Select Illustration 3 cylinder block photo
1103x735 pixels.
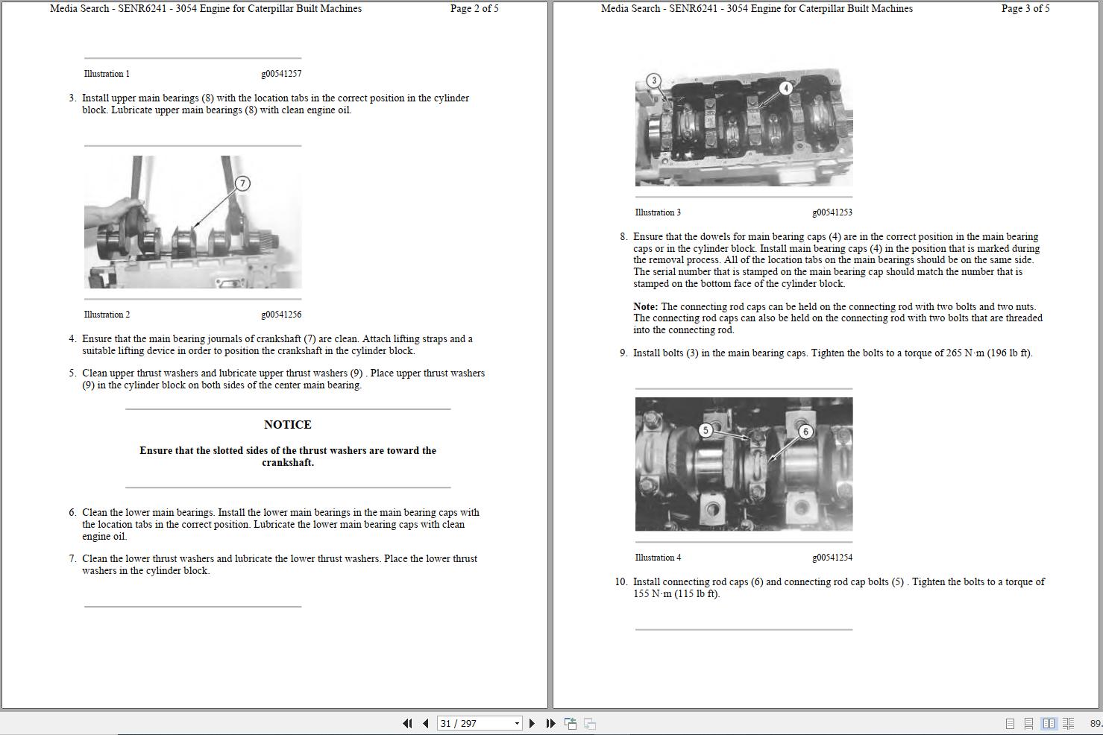click(743, 127)
